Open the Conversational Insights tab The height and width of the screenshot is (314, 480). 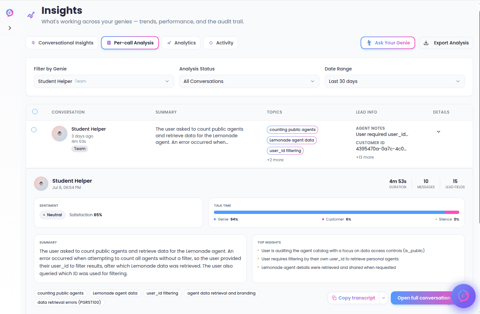coord(62,43)
